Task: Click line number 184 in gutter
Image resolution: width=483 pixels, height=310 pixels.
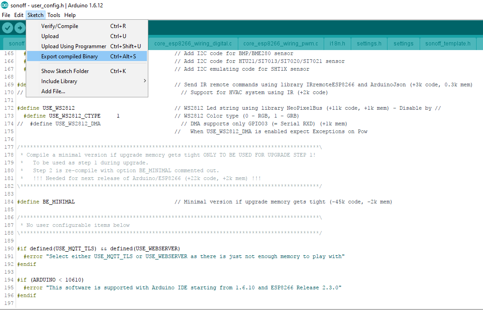Action: click(9, 202)
